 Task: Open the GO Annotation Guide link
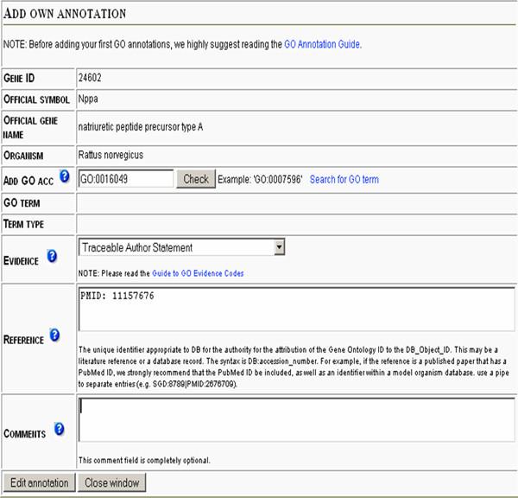point(322,44)
